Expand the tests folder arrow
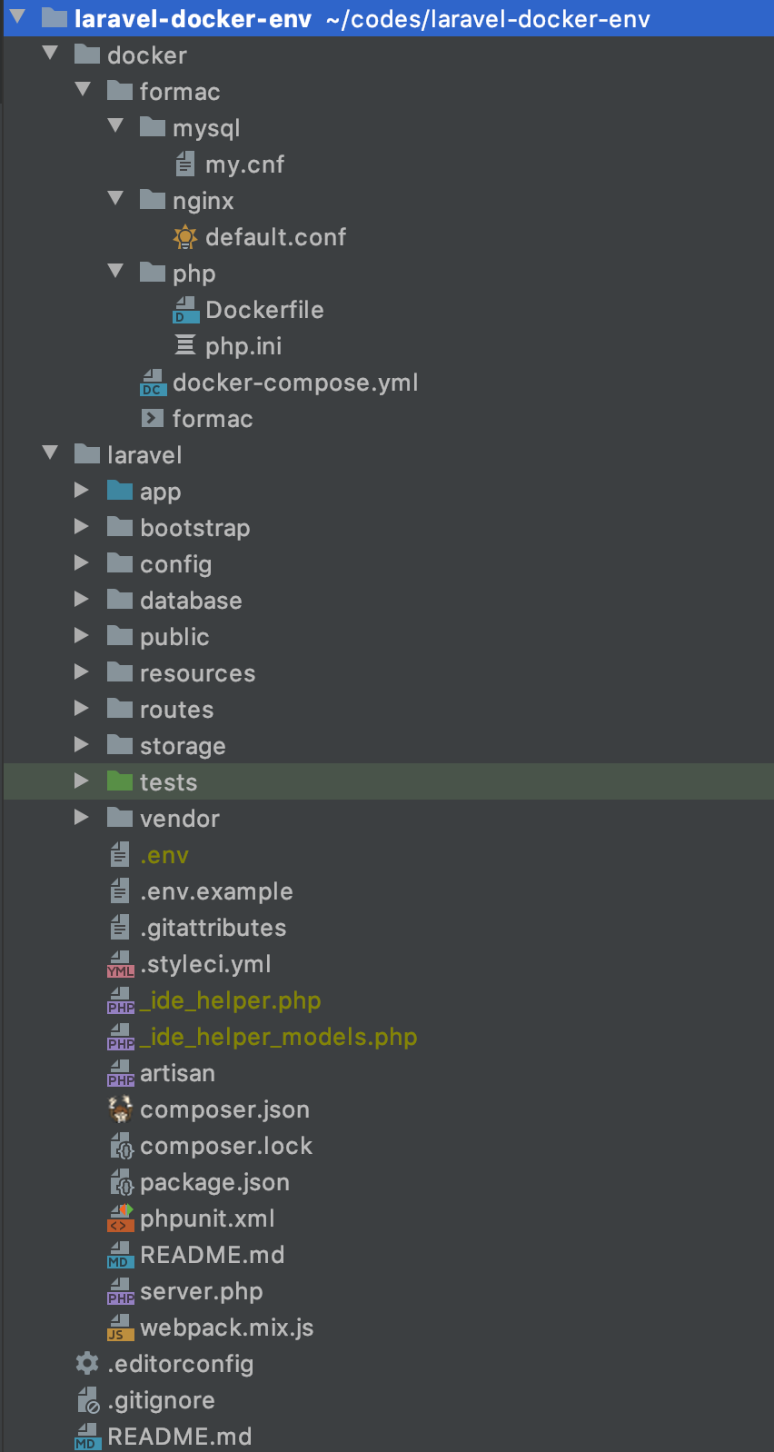 82,781
